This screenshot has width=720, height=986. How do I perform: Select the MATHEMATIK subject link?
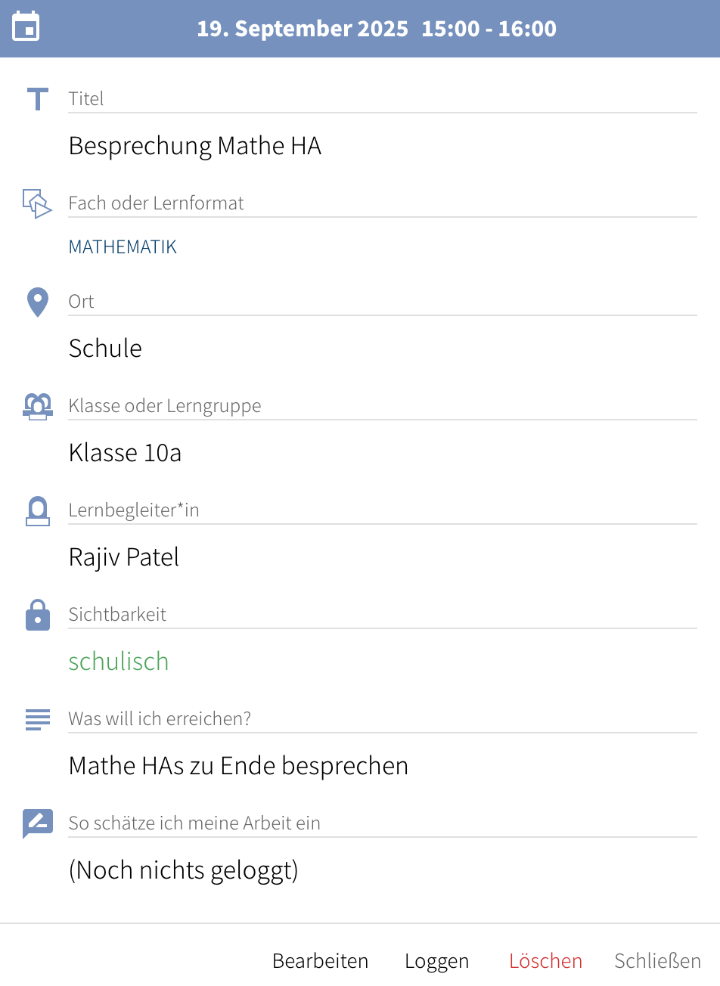pyautogui.click(x=123, y=247)
